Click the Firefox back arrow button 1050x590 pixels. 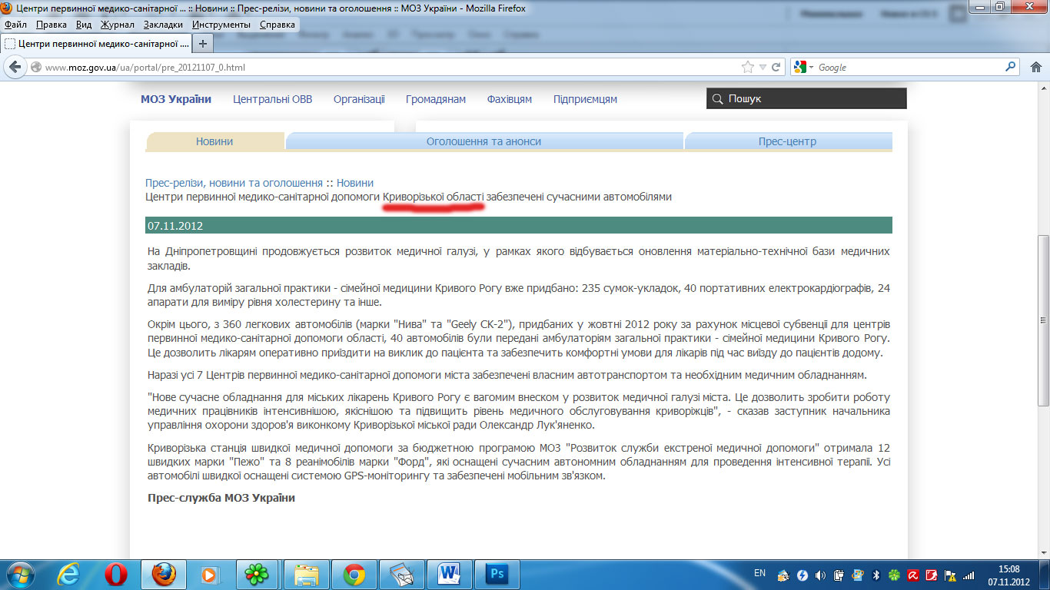pos(15,68)
